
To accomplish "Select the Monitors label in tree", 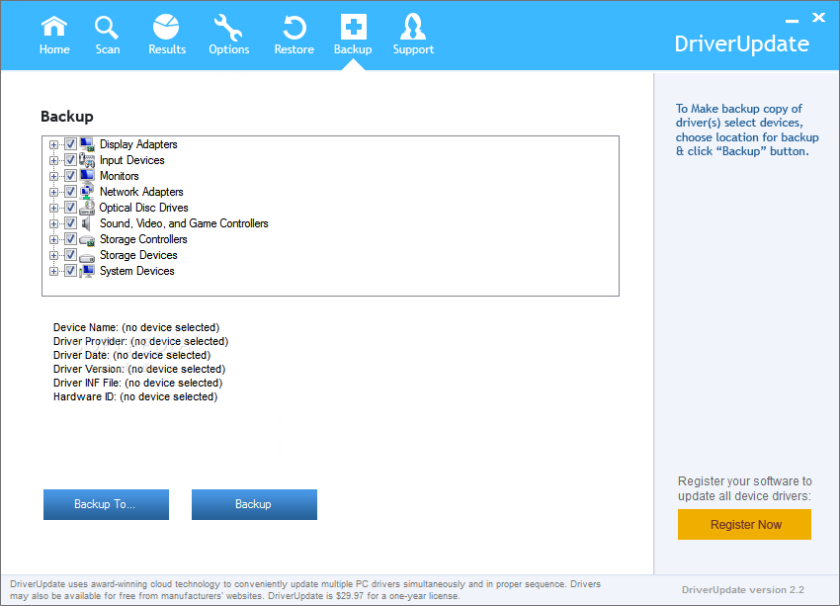I will [119, 176].
